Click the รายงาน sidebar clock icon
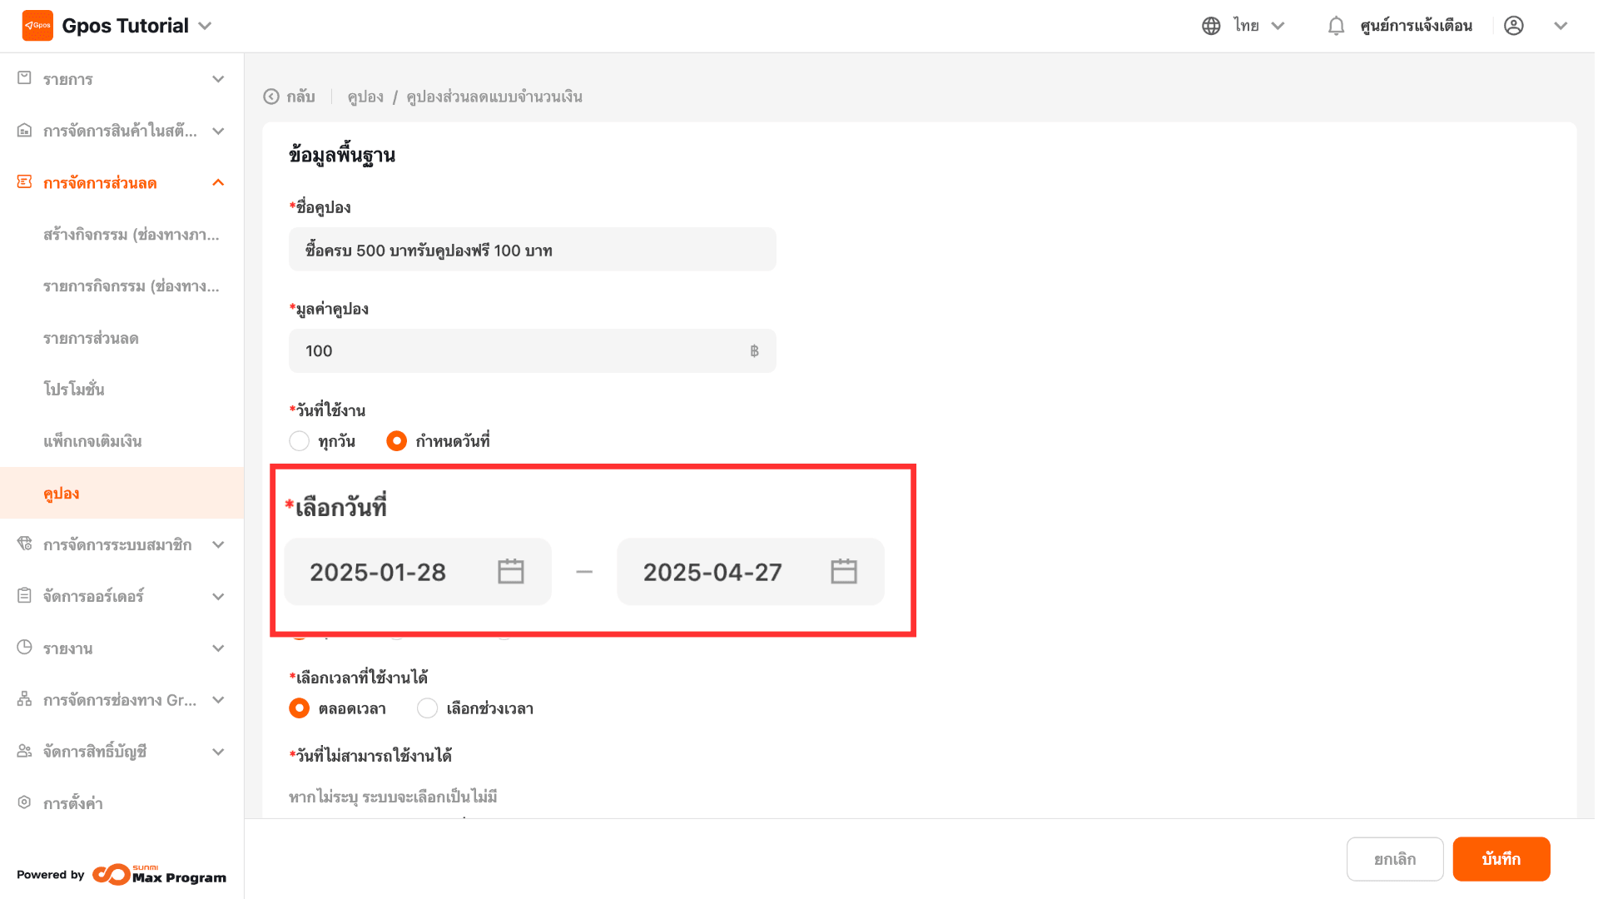Viewport: 1598px width, 899px height. click(25, 648)
